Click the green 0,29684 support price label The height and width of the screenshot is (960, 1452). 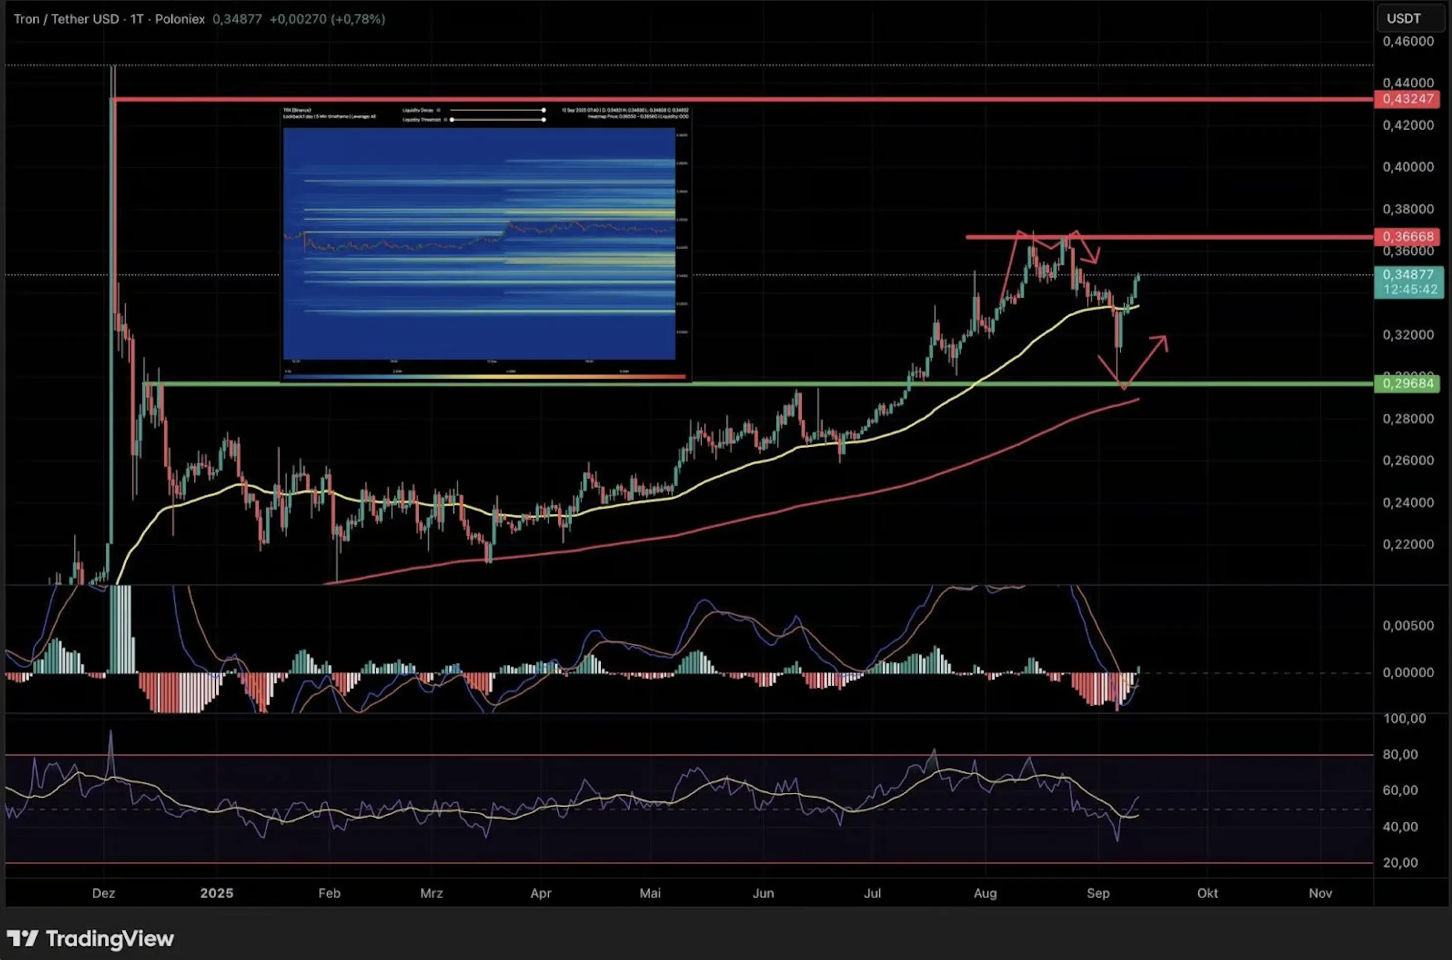[1408, 384]
